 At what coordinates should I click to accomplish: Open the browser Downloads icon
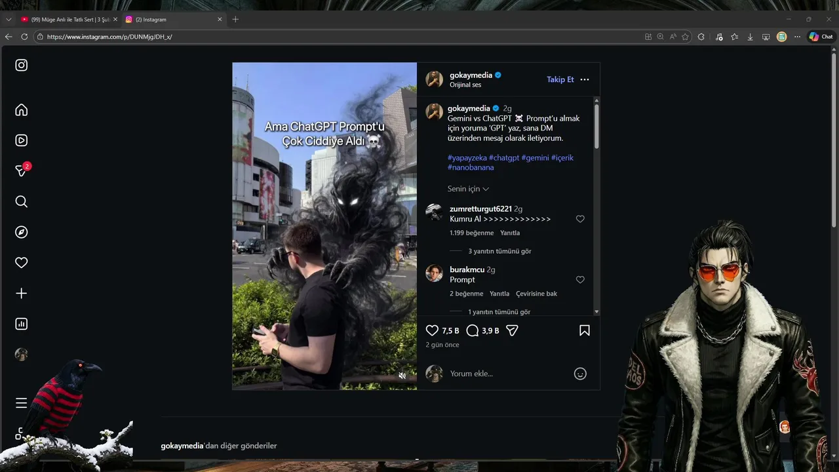[750, 37]
